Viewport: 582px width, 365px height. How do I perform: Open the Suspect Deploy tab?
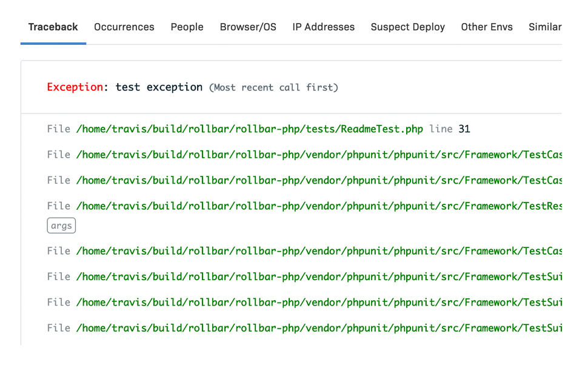click(407, 27)
